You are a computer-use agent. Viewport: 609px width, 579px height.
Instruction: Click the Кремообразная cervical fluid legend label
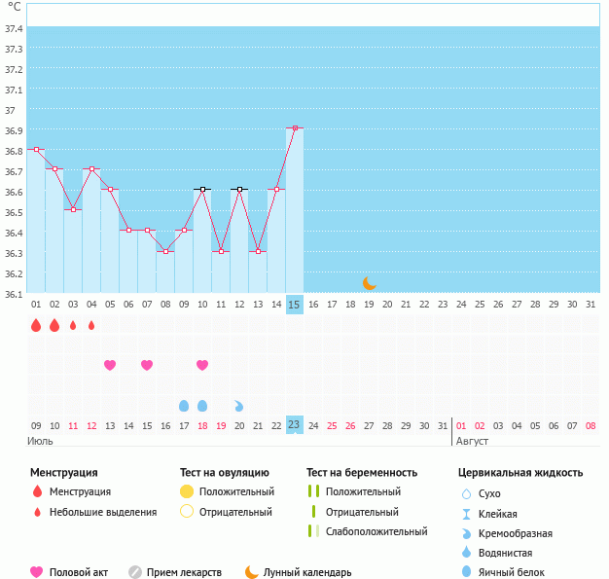pos(516,533)
